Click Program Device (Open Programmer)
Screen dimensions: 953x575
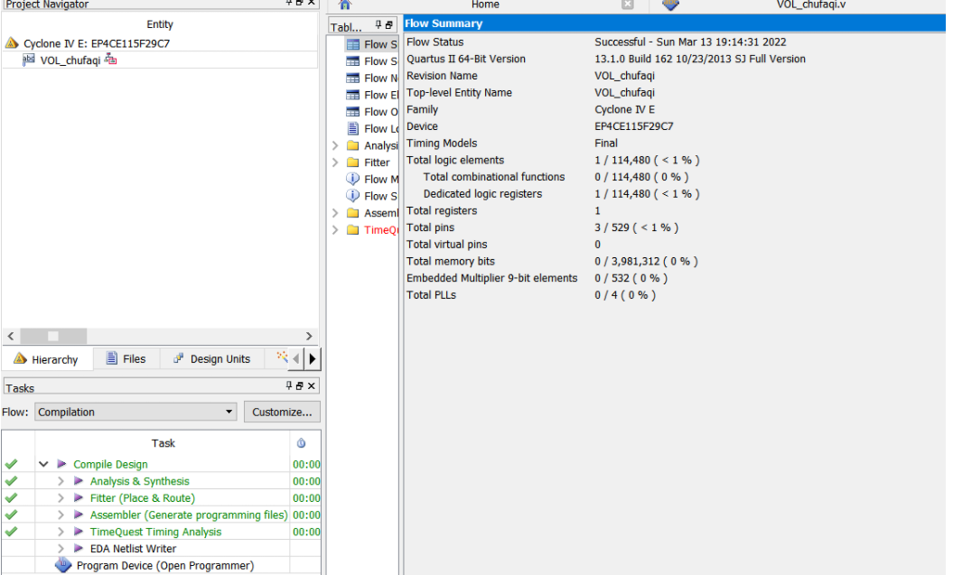[x=164, y=565]
